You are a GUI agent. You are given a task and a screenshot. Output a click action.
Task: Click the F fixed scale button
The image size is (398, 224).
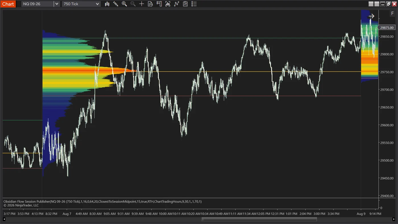coord(392,14)
